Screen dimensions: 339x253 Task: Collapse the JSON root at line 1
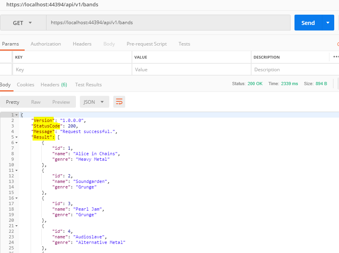[x=16, y=115]
